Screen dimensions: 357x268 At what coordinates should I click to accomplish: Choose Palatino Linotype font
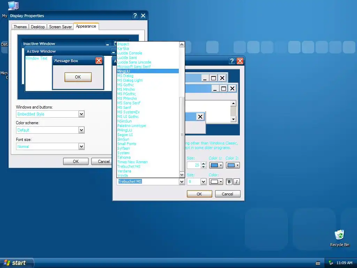tap(148, 126)
